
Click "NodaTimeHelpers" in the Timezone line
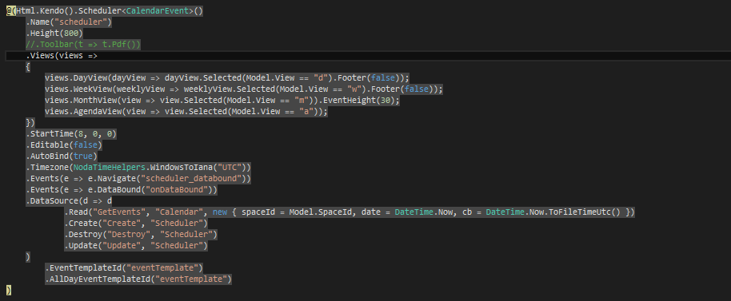coord(110,167)
